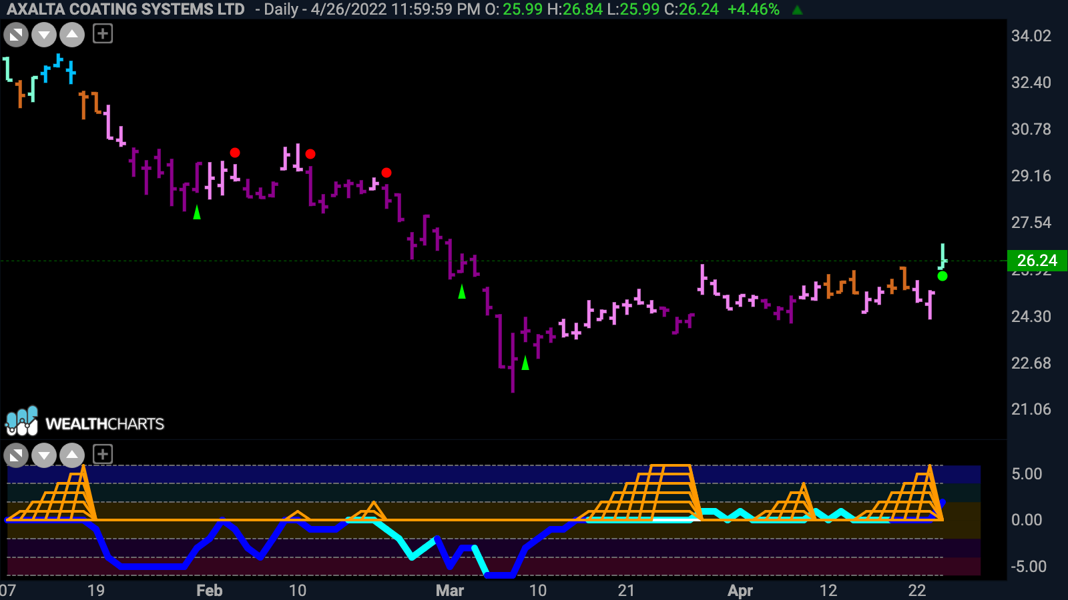Click the -5.00 indicator axis label

1029,567
